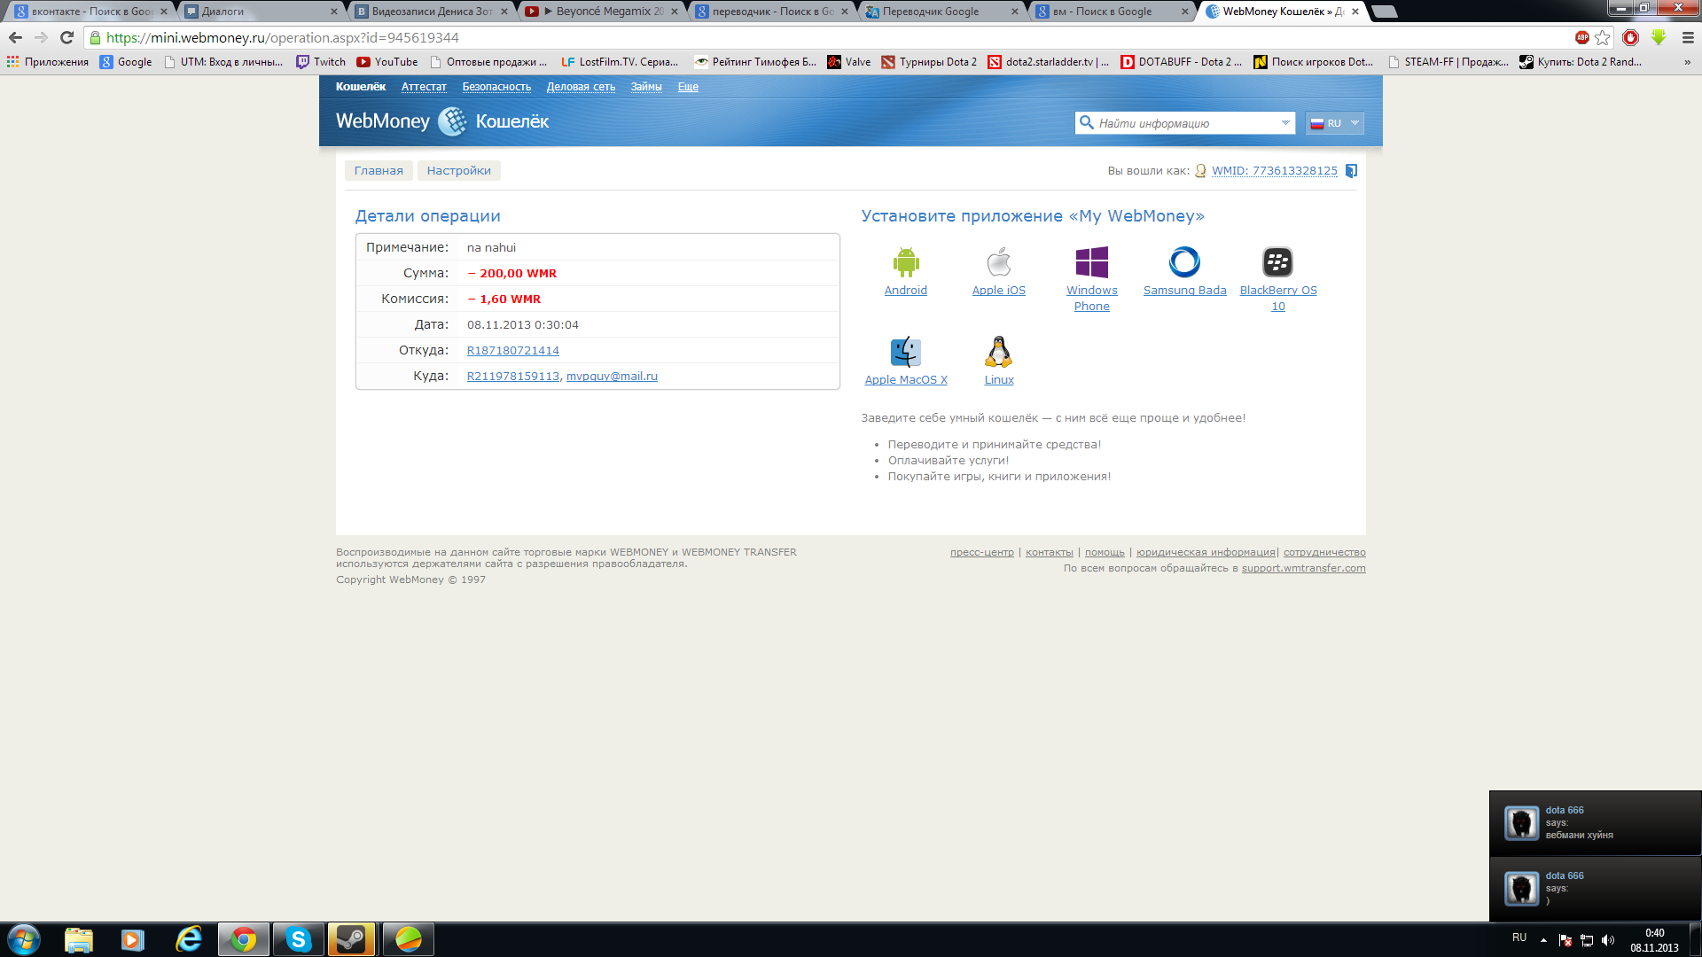Viewport: 1702px width, 957px height.
Task: Switch to the Настройки tab
Action: [x=459, y=171]
